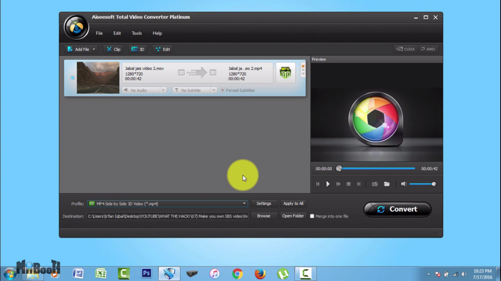
Task: Click output file name Jabal ja...eo 2.mp4
Action: [x=245, y=68]
